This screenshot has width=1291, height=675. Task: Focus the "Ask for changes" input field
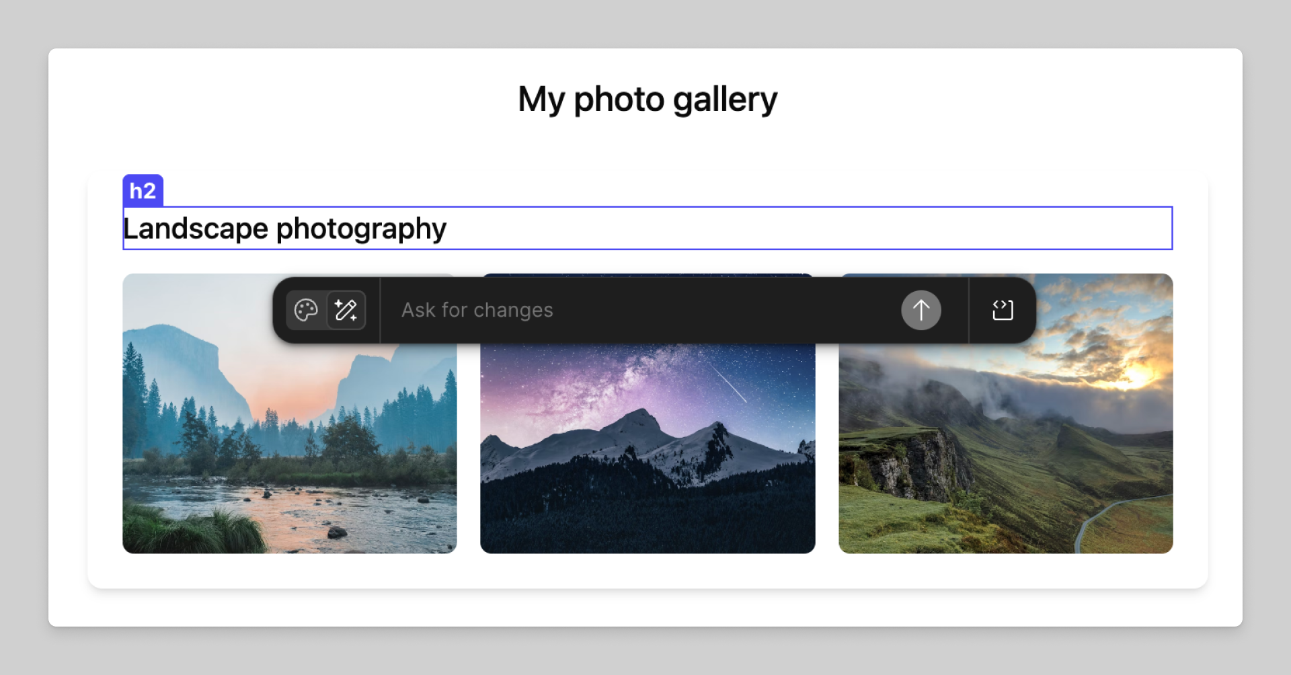coord(640,310)
